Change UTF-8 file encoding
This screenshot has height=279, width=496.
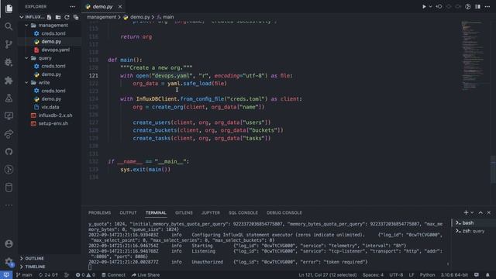point(396,275)
